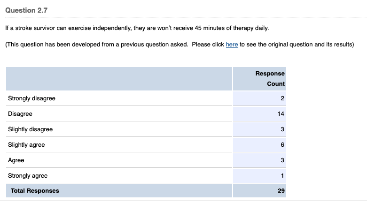This screenshot has width=367, height=203.
Task: Select the 'Disagree' row label
Action: pos(20,114)
